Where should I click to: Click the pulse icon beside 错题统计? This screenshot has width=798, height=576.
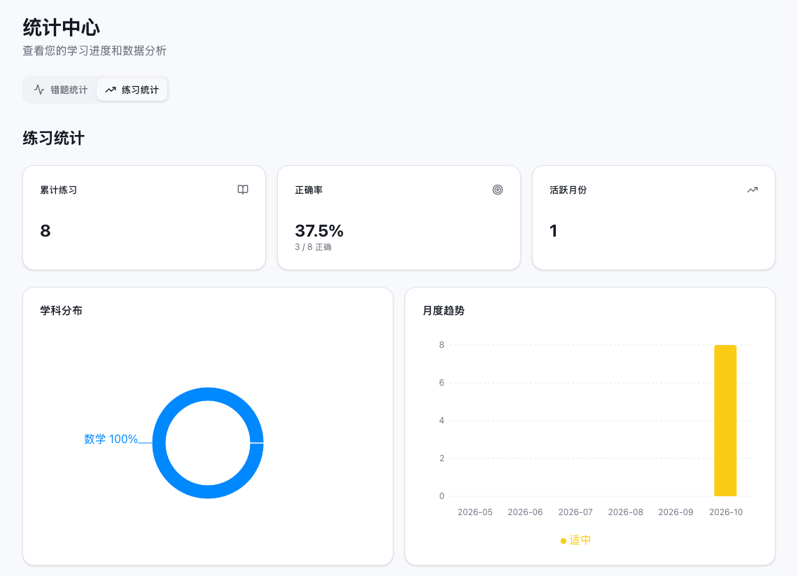[39, 90]
